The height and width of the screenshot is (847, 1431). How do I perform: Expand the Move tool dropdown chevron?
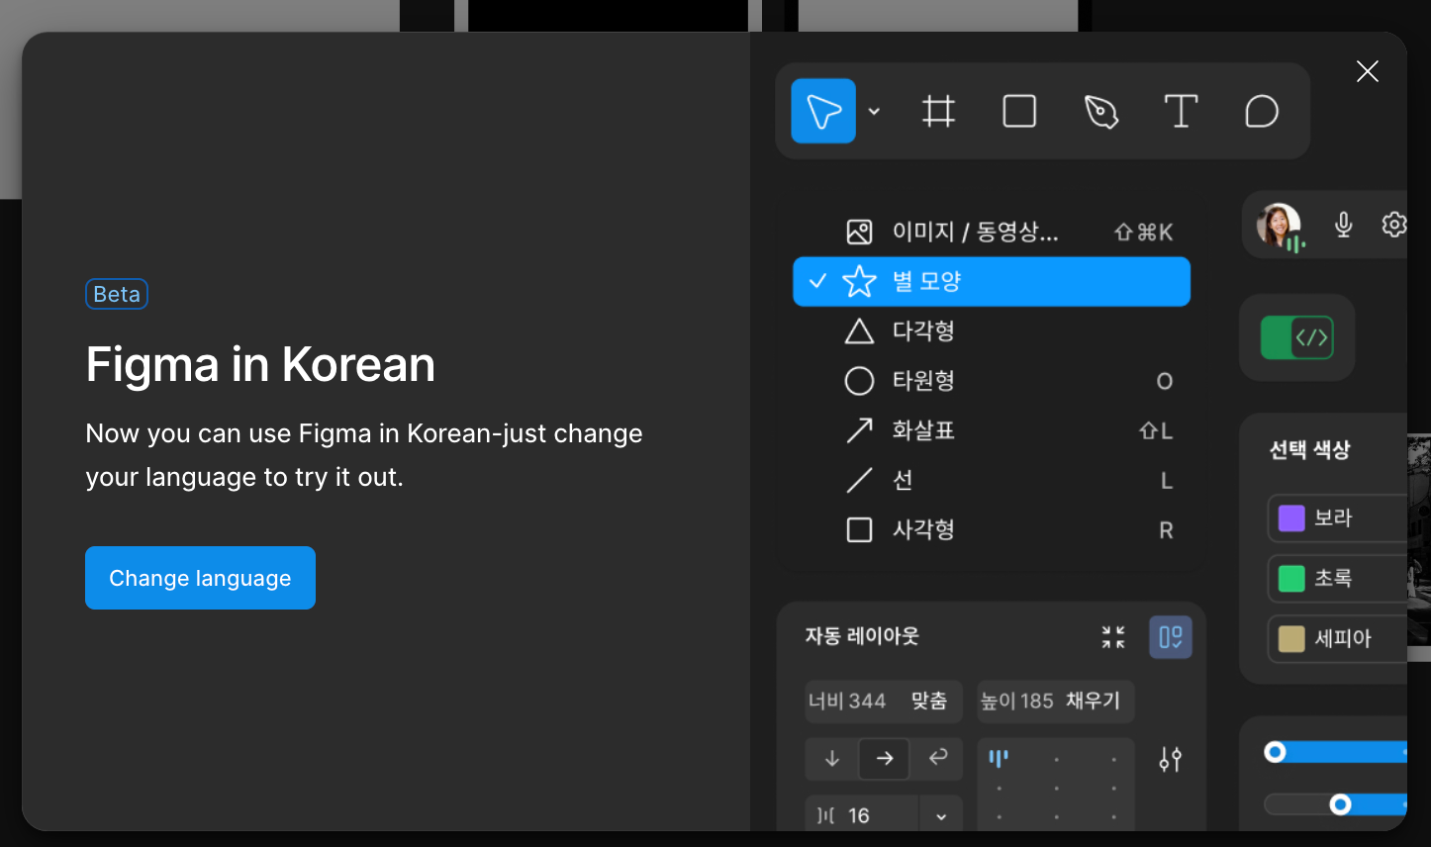click(874, 111)
